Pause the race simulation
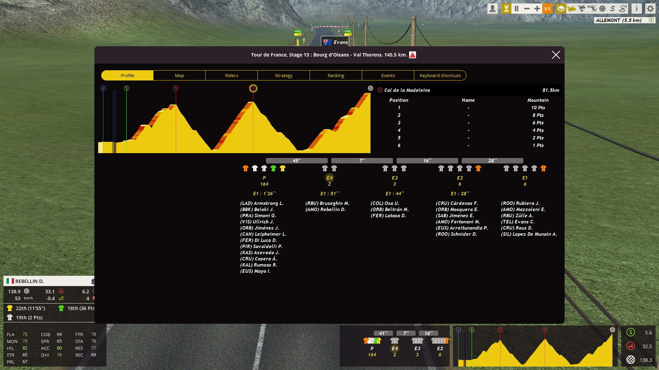 pos(517,9)
